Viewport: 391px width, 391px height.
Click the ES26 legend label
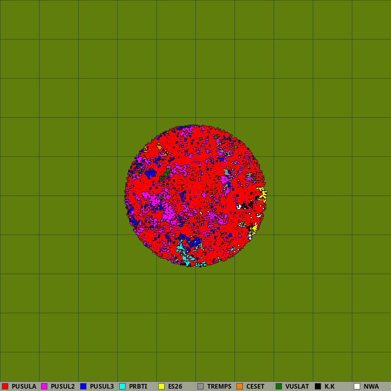click(x=175, y=387)
